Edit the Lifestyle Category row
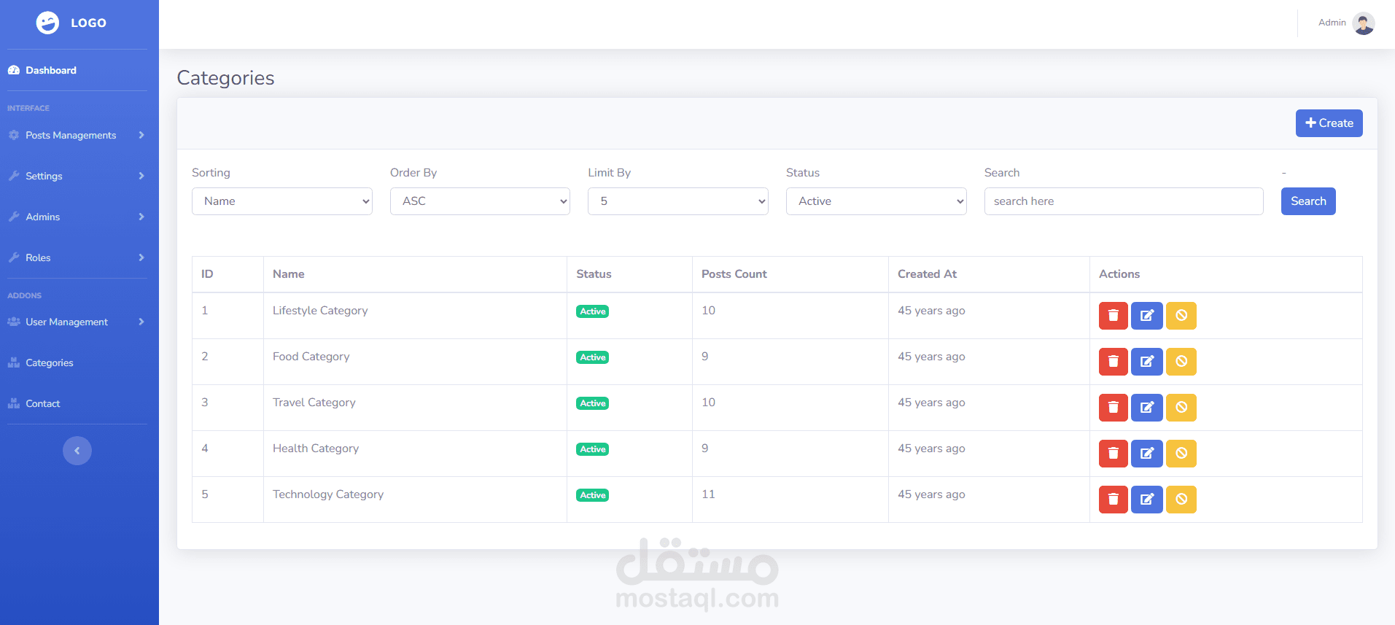1395x625 pixels. point(1146,316)
